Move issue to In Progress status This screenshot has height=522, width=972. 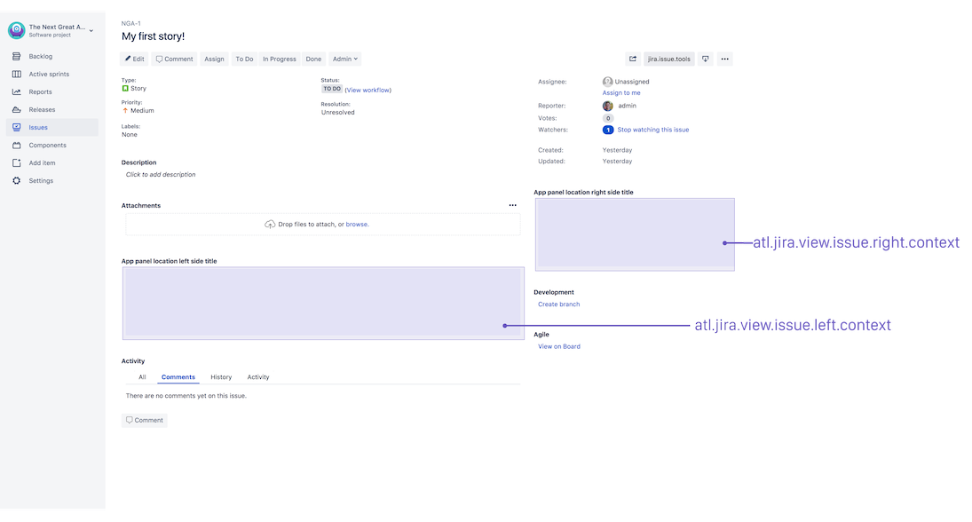tap(279, 59)
